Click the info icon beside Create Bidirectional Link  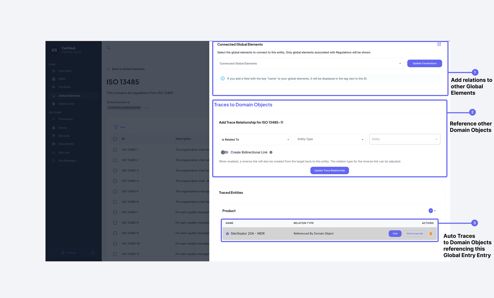click(271, 152)
